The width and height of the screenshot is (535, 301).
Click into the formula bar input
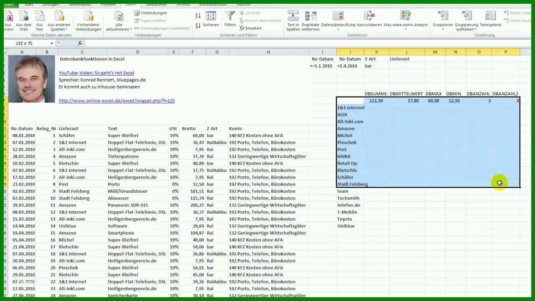(307, 43)
